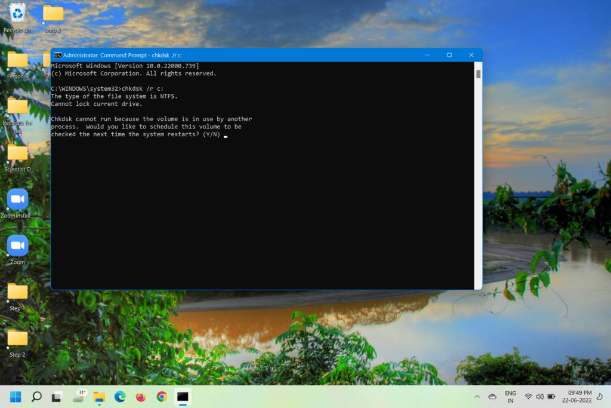Launch Microsoft Edge from the taskbar
Screen dimensions: 611x408
[x=120, y=396]
